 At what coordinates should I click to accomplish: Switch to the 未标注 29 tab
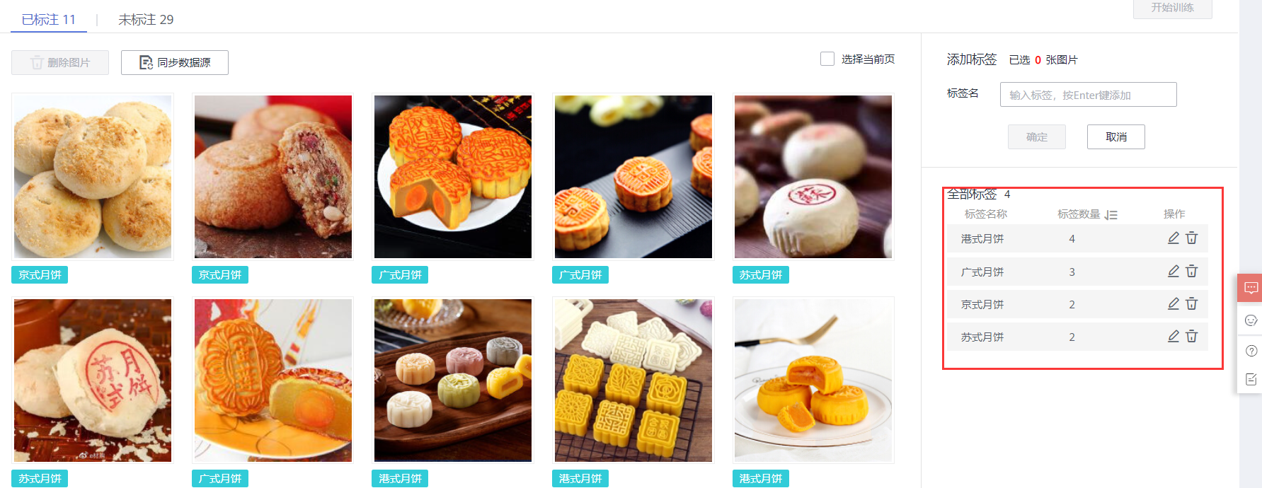[146, 20]
